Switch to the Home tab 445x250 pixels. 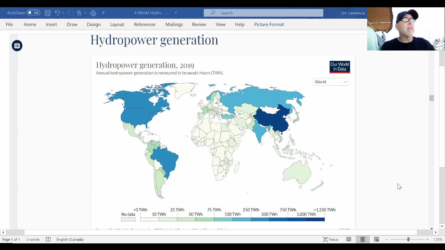click(x=30, y=24)
